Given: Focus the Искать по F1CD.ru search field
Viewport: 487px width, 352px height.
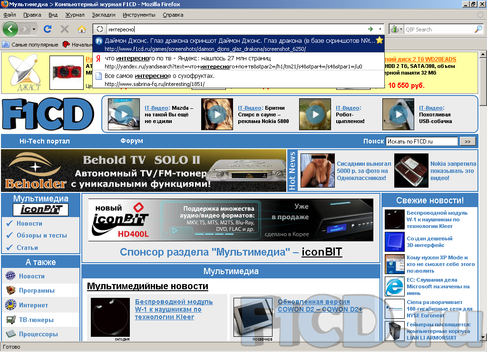Looking at the screenshot, I should [x=421, y=142].
